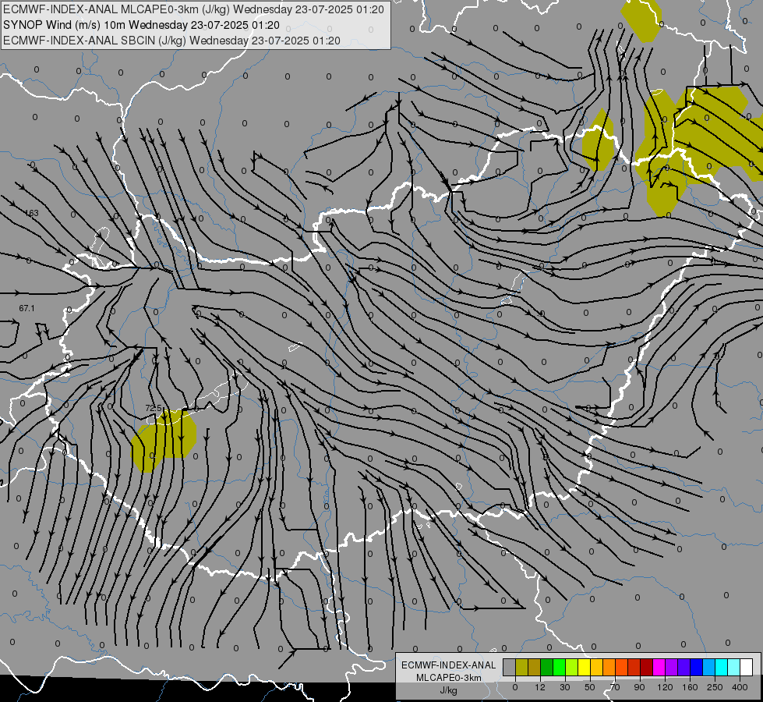
Task: Click the map value 67.1
Action: pyautogui.click(x=26, y=308)
